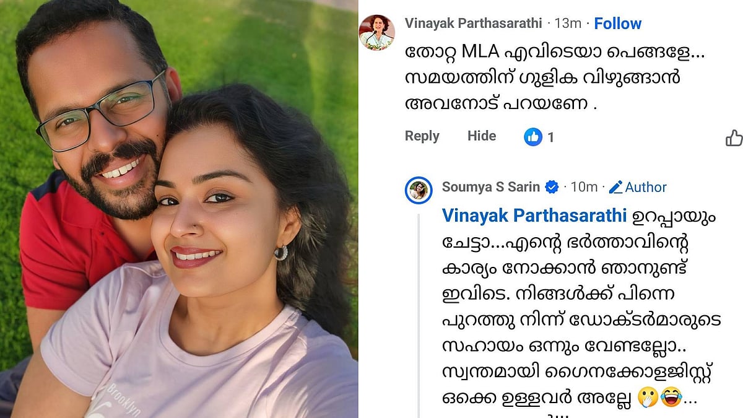Click the 13m comment timestamp

[x=568, y=24]
